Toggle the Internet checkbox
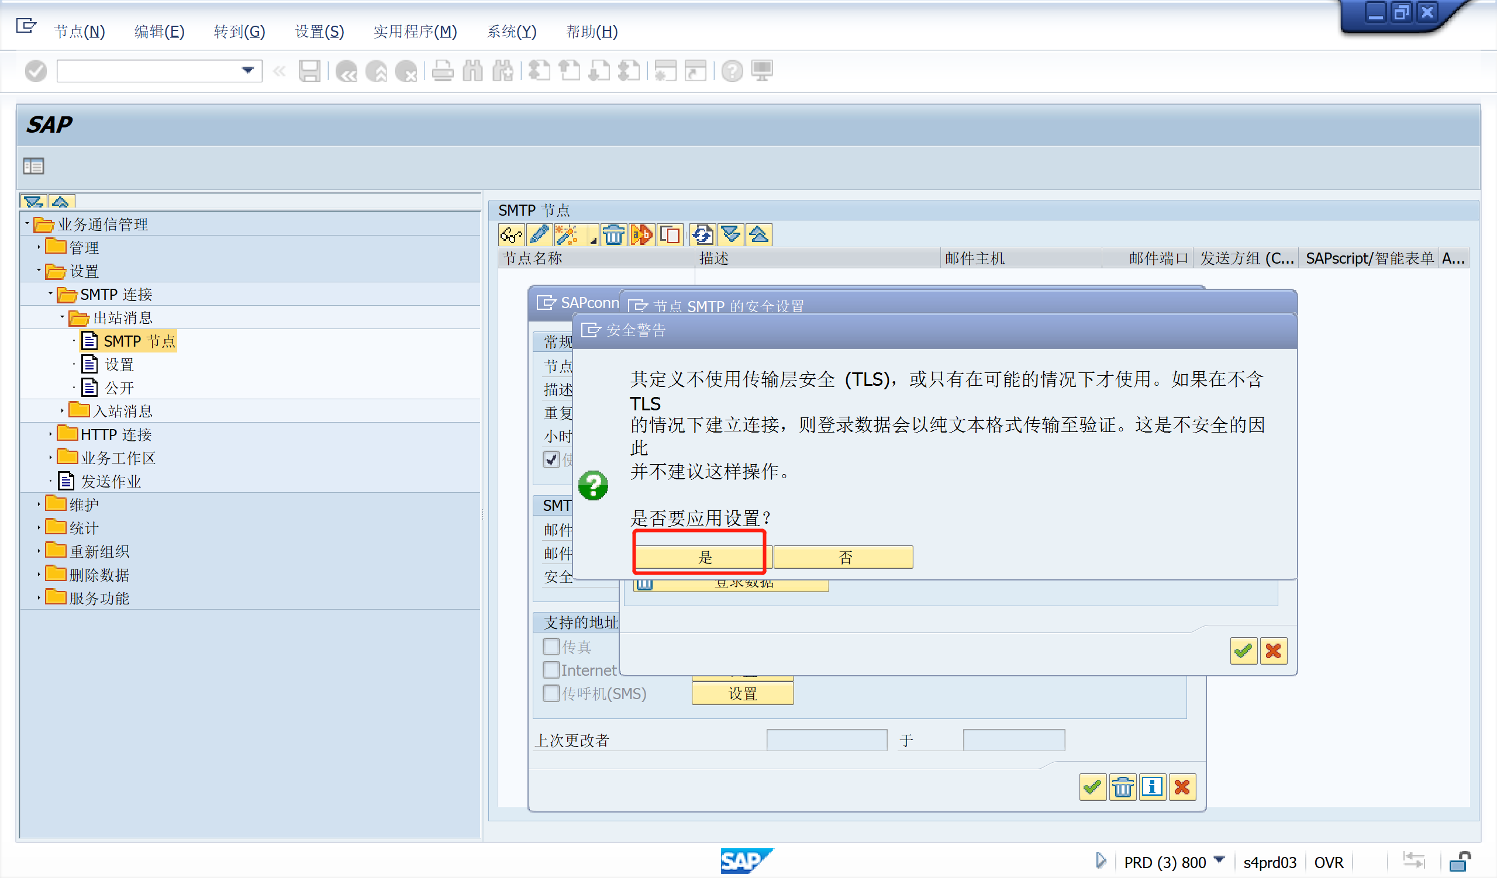 [551, 670]
